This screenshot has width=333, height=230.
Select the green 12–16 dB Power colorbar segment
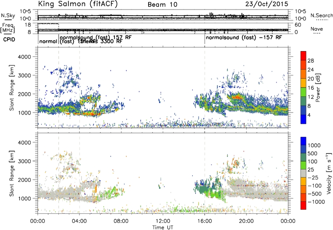[x=303, y=92]
